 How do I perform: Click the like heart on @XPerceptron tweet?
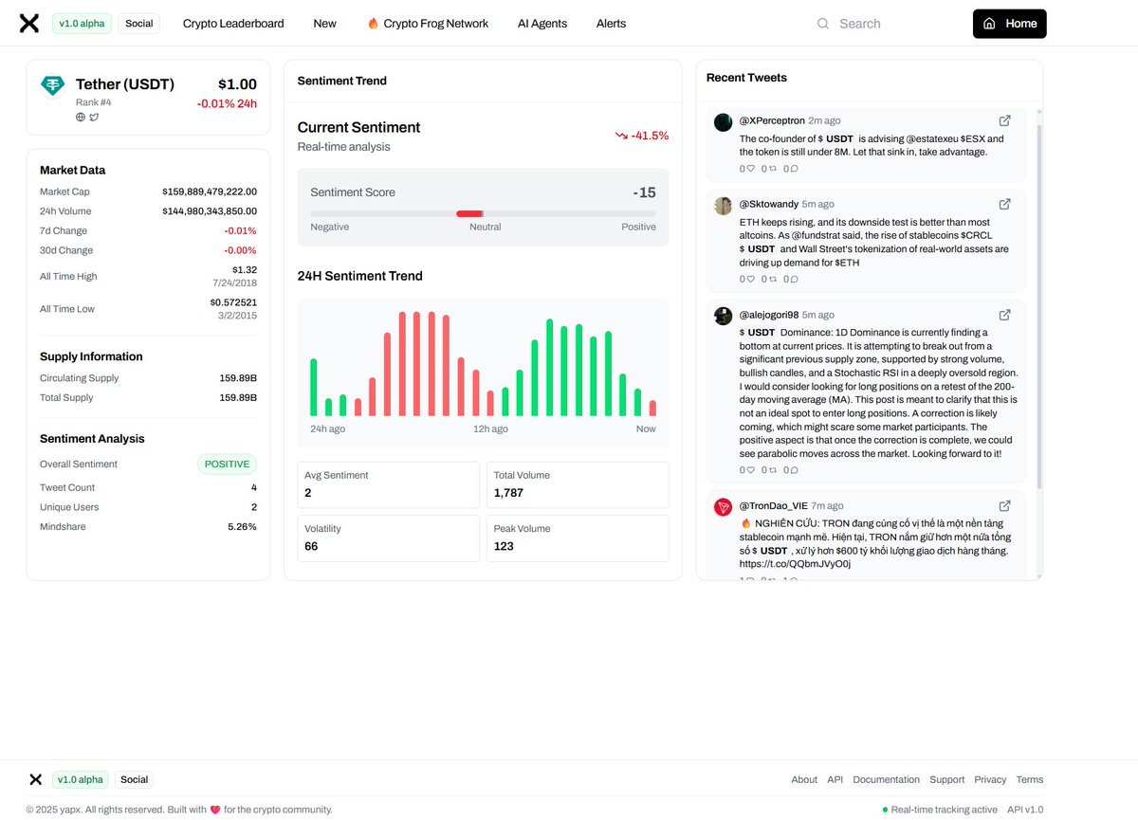point(750,169)
